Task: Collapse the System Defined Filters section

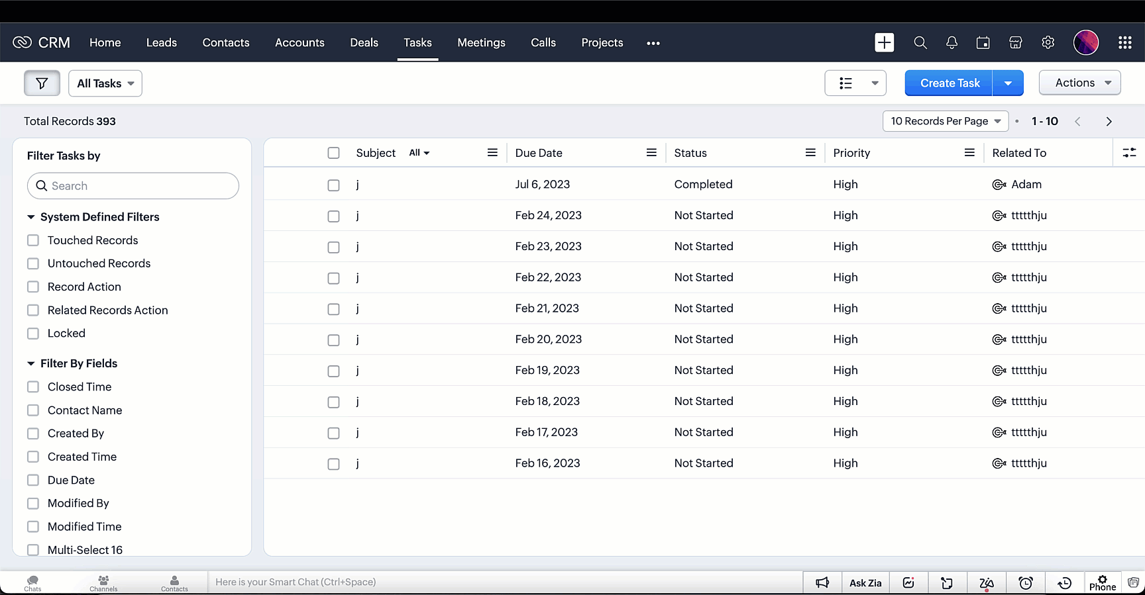Action: tap(31, 217)
